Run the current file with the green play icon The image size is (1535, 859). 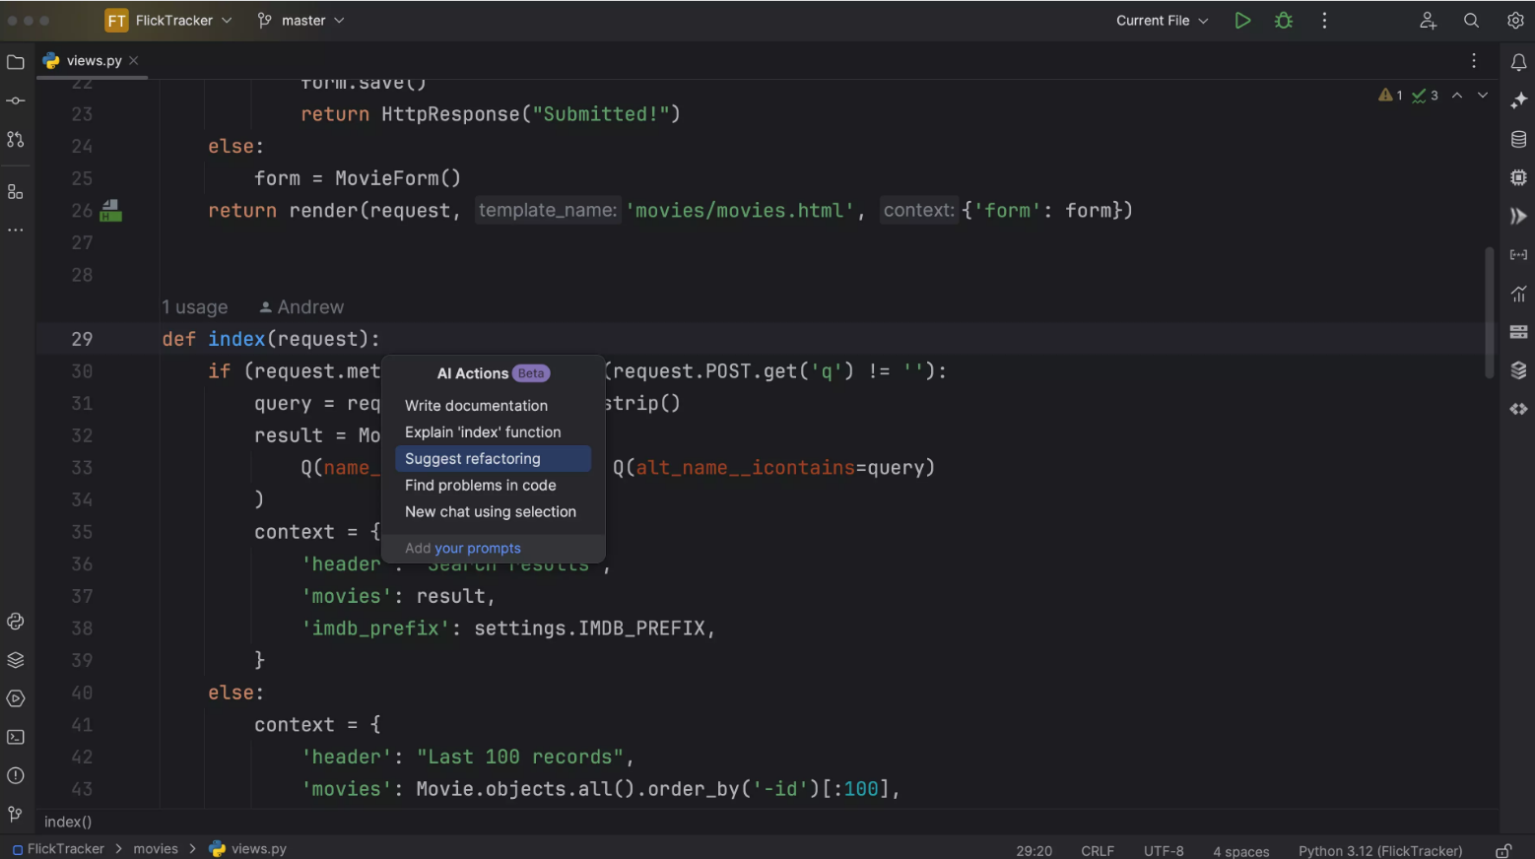click(x=1241, y=20)
